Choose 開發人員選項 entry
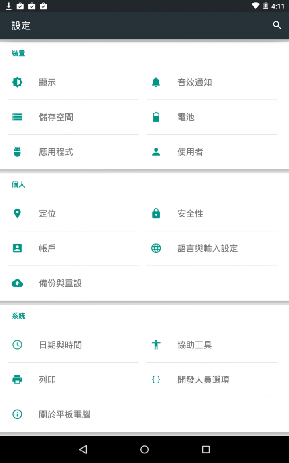Image resolution: width=289 pixels, height=463 pixels. coord(212,379)
